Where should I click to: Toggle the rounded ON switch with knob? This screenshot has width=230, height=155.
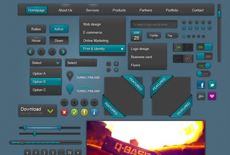(203, 66)
